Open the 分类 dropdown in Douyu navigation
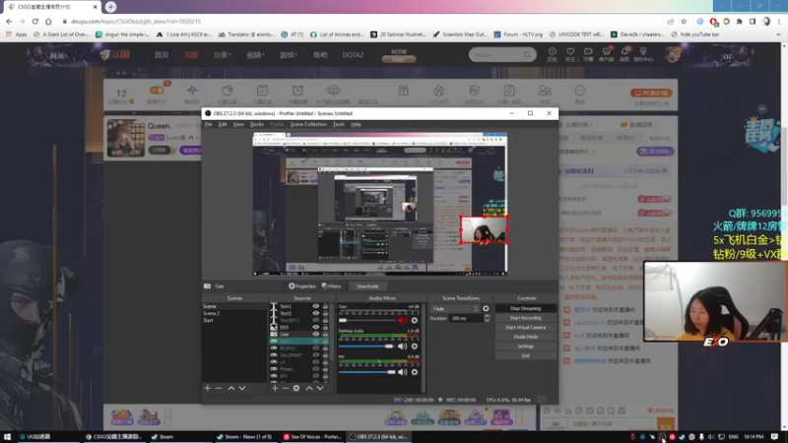Image resolution: width=788 pixels, height=443 pixels. [x=223, y=55]
